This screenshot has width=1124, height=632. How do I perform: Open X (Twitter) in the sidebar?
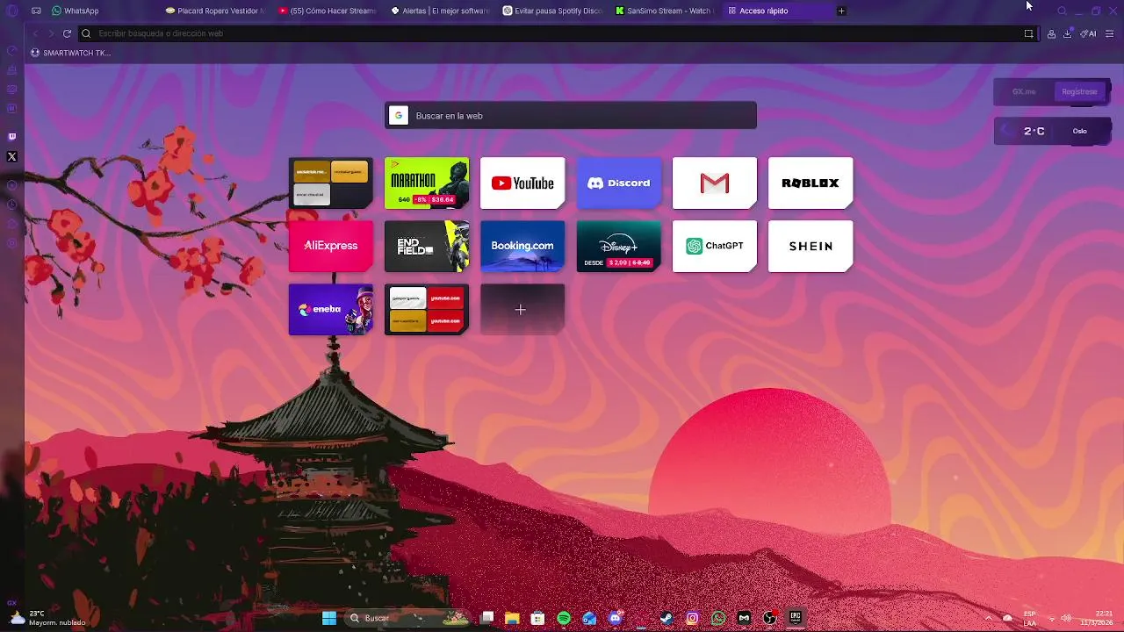pos(11,156)
